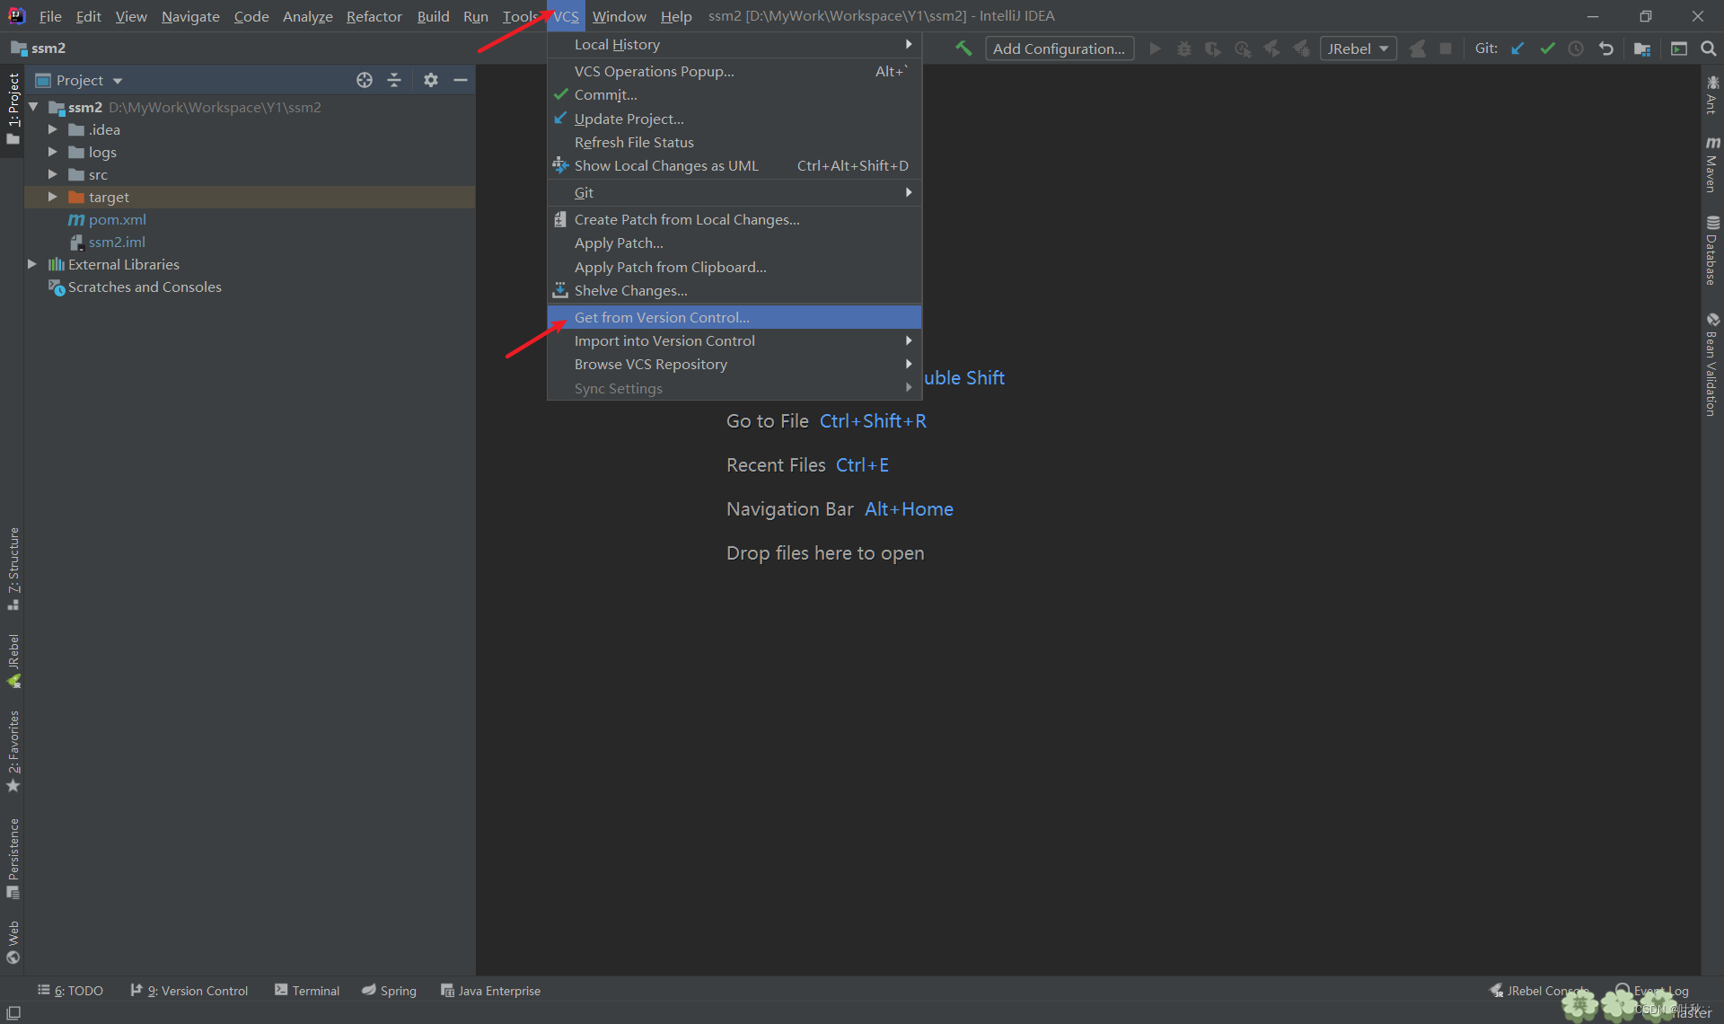Screen dimensions: 1724x1024
Task: Expand the target folder
Action: (52, 197)
